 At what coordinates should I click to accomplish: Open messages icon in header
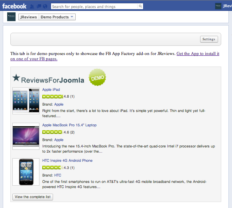[39, 6]
